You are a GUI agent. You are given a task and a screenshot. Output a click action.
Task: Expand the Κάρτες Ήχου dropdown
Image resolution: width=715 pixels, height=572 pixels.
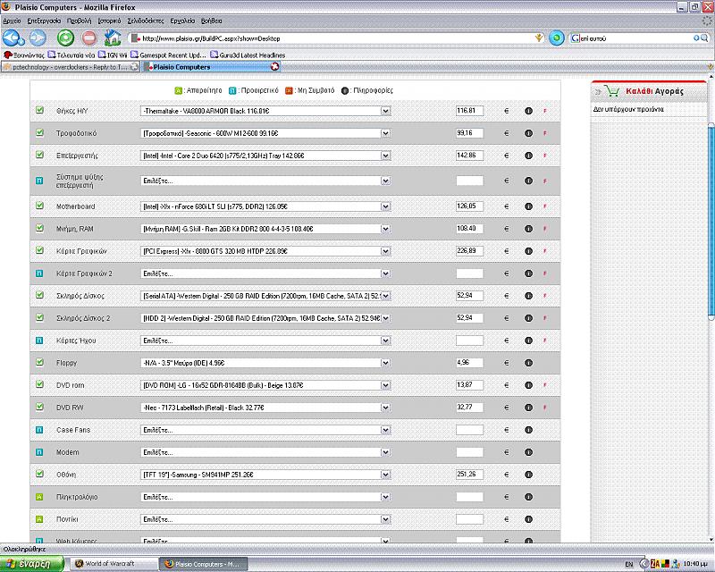pos(265,341)
